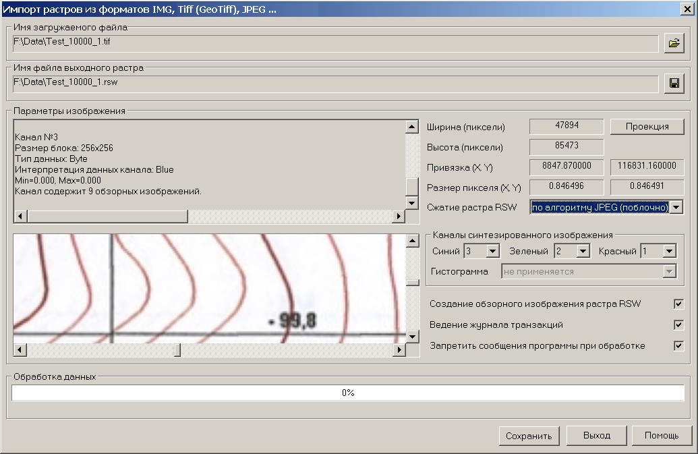Click info panel scroll down arrow
The width and height of the screenshot is (698, 454).
click(411, 202)
